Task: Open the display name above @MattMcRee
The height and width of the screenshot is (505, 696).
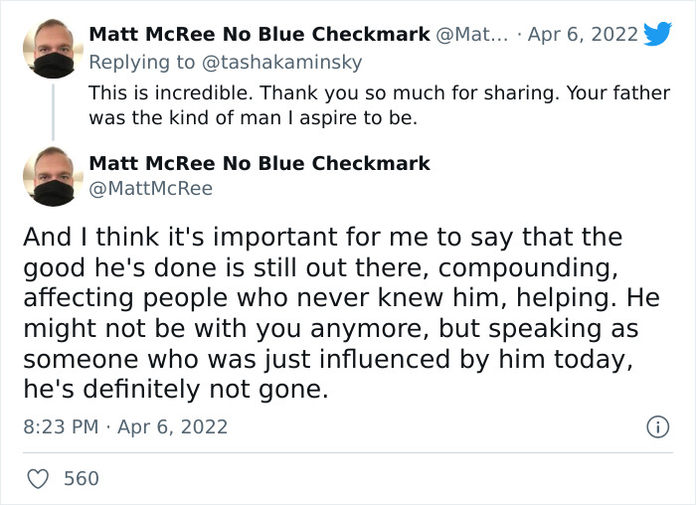Action: (260, 163)
